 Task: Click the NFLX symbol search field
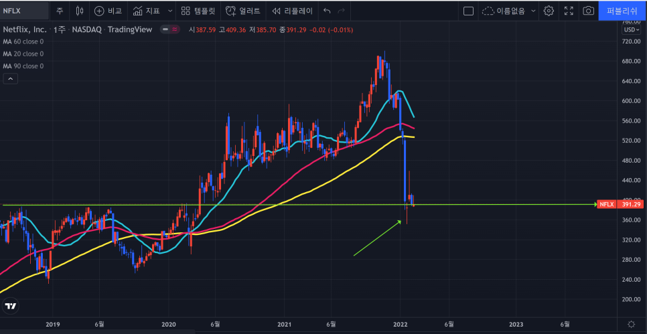click(25, 11)
